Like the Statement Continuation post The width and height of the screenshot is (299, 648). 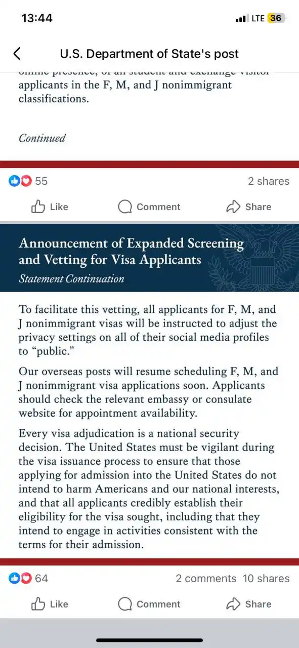(50, 604)
